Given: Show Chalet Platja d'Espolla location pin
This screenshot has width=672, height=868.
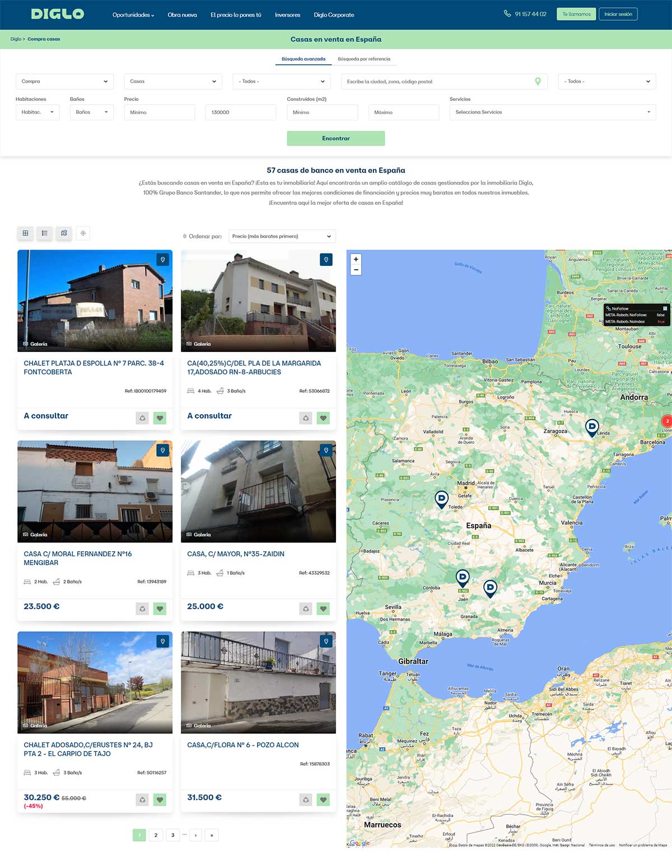Looking at the screenshot, I should point(162,260).
